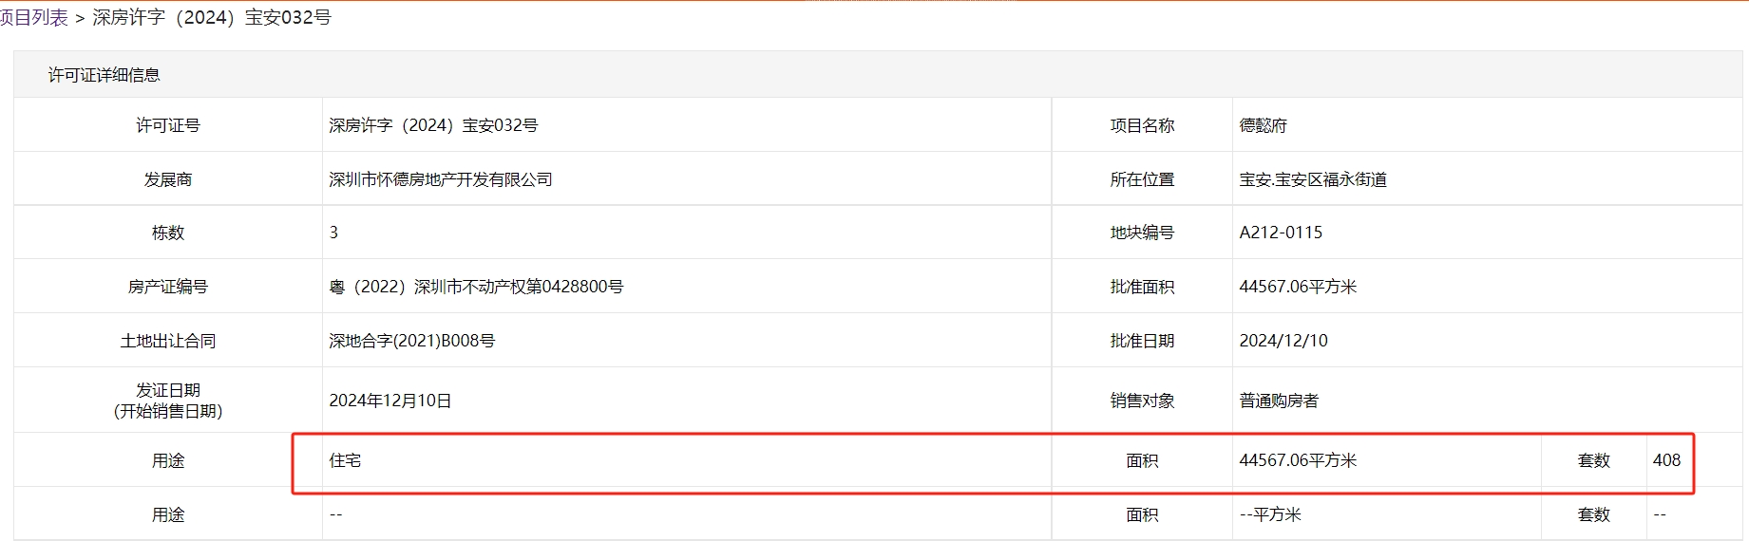
Task: Select the project name 德懿府
Action: (1264, 125)
